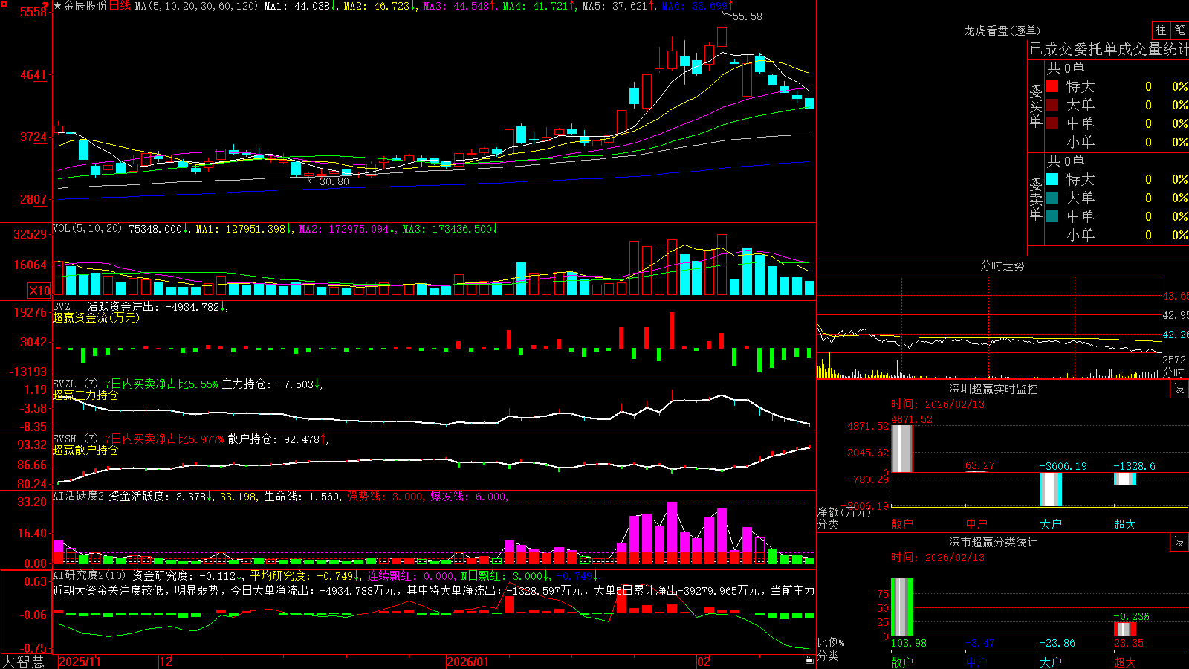The height and width of the screenshot is (669, 1189).
Task: Click the 深圳超赢实时监控 panel title
Action: click(993, 389)
